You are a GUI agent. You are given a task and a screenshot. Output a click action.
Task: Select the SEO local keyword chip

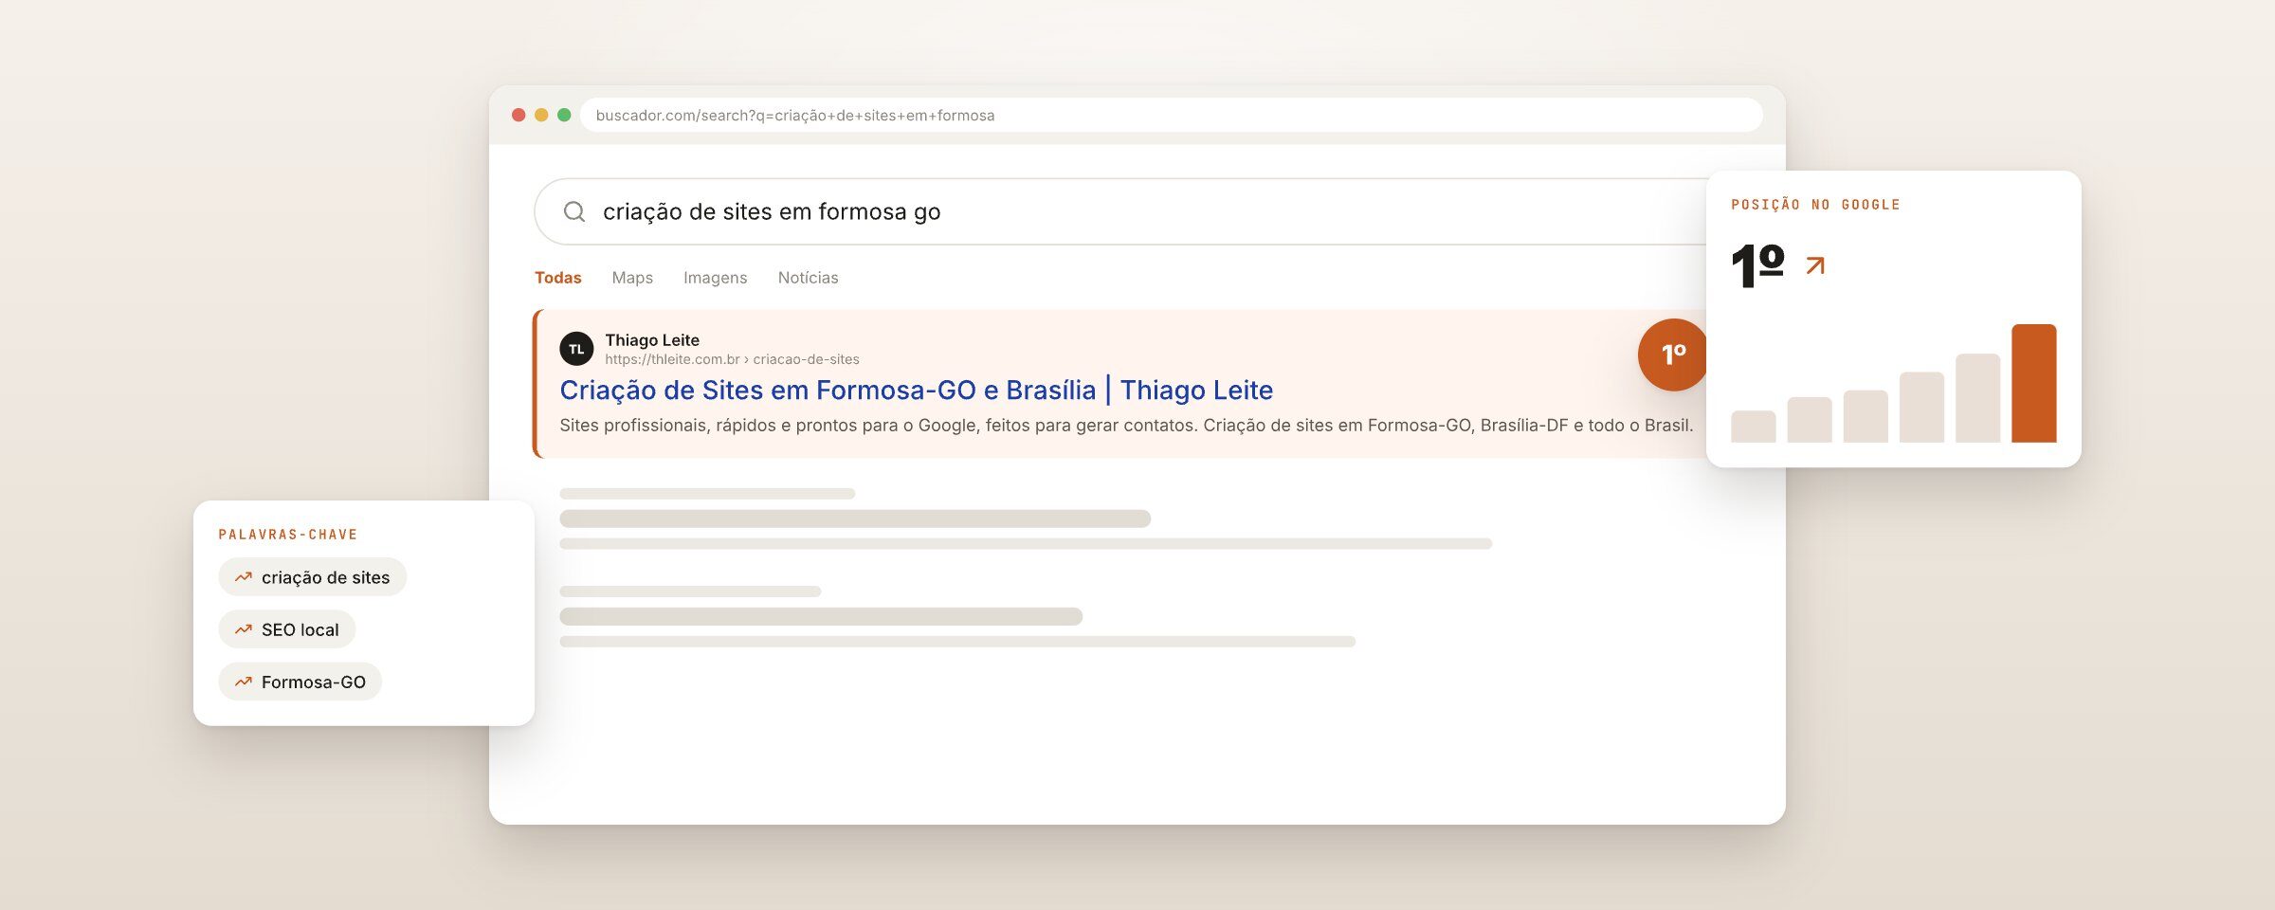pyautogui.click(x=286, y=628)
